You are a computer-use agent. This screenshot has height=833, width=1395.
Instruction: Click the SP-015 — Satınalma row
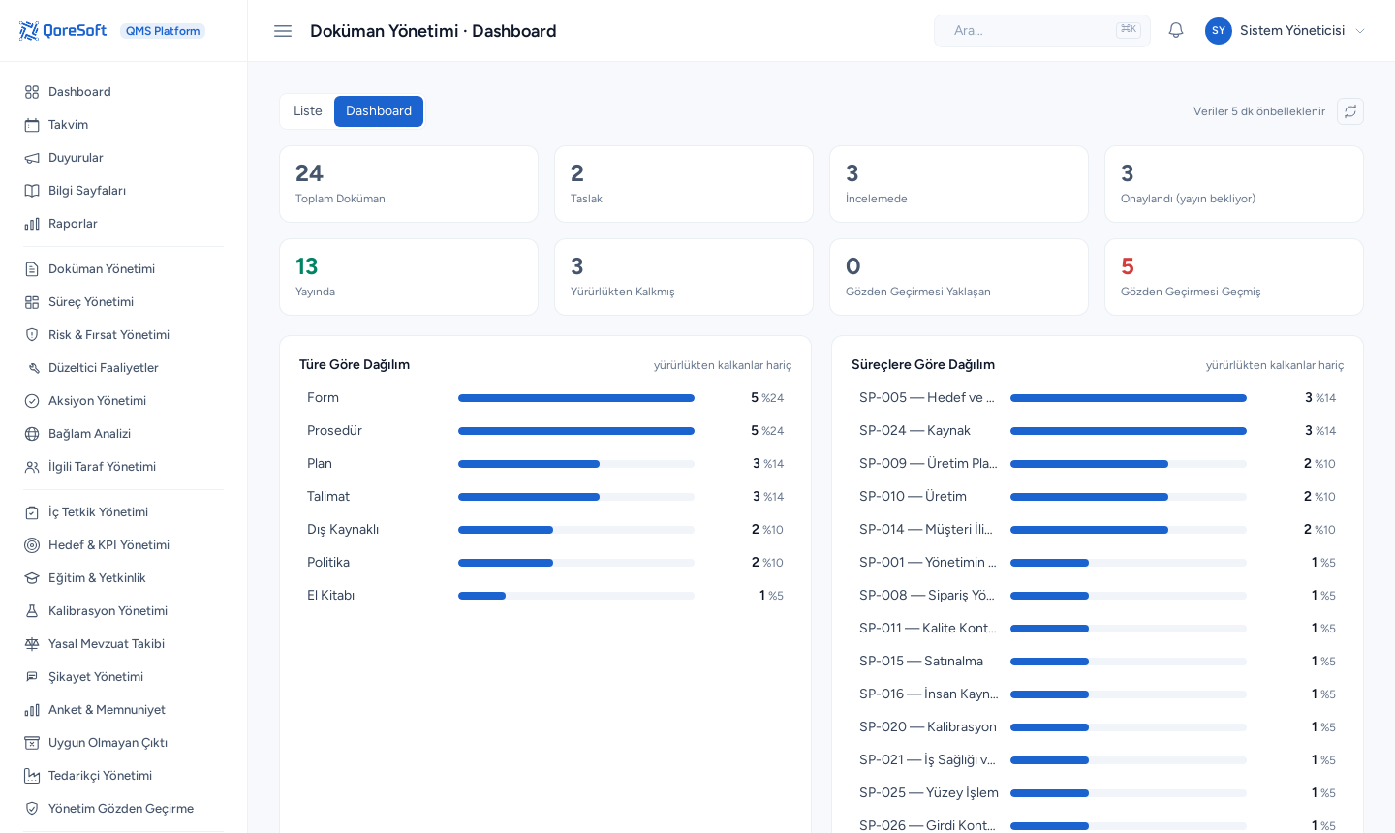point(1098,662)
